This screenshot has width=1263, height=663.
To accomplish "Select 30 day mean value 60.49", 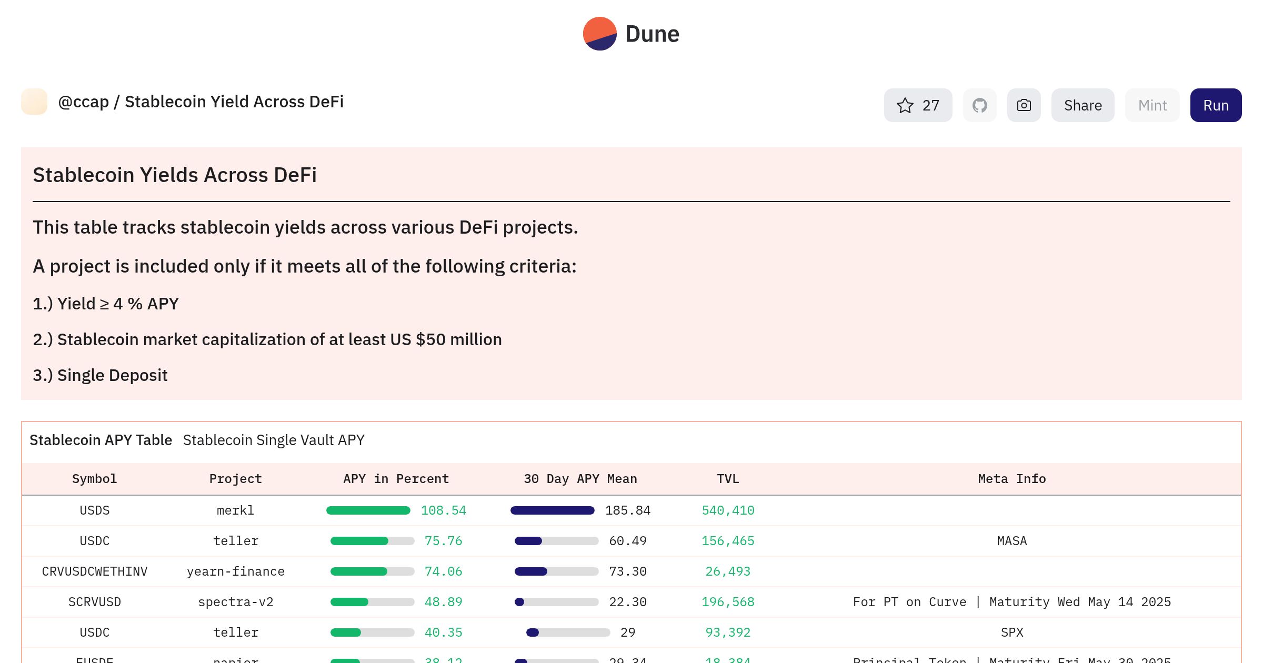I will tap(628, 541).
